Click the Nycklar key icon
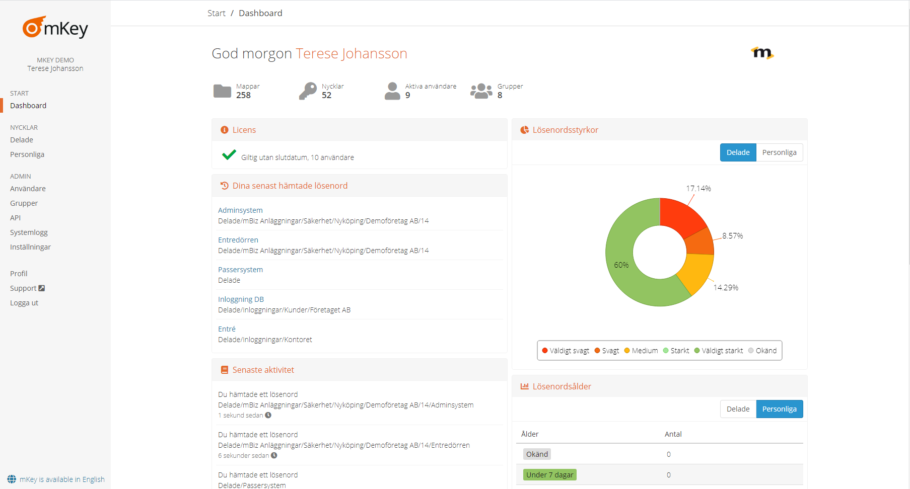The image size is (910, 489). coord(308,91)
